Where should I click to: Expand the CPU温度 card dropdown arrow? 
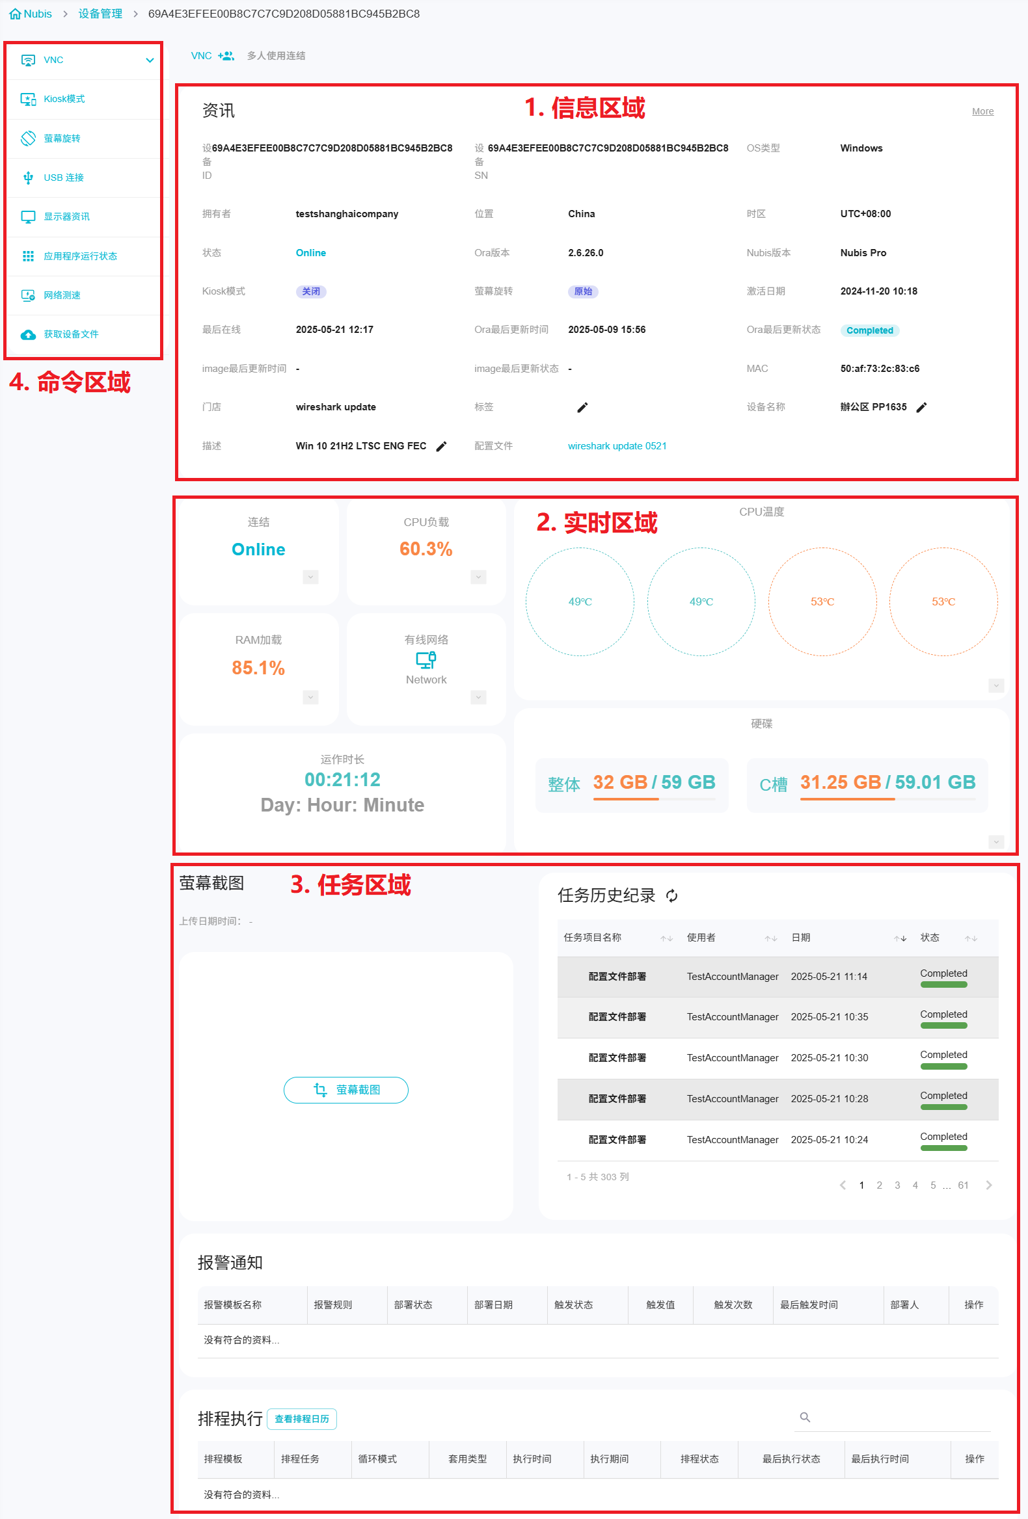tap(996, 685)
